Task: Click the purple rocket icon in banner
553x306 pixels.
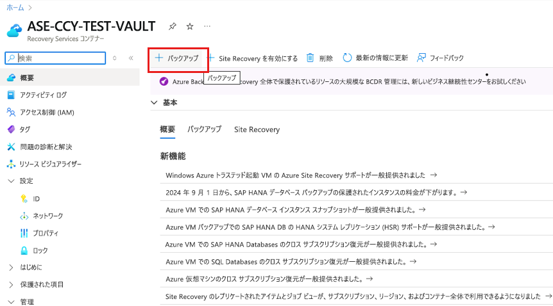Action: (164, 81)
